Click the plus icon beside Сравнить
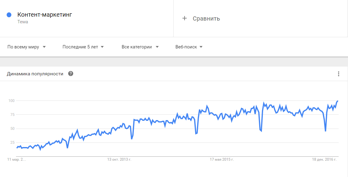The height and width of the screenshot is (177, 348). (185, 18)
